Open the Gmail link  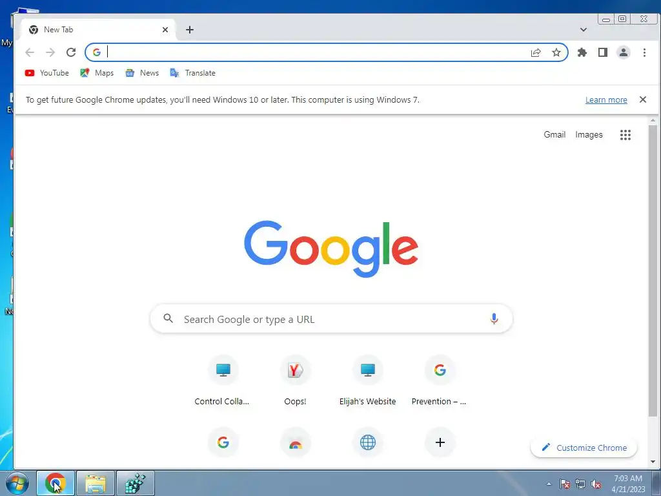coord(554,134)
